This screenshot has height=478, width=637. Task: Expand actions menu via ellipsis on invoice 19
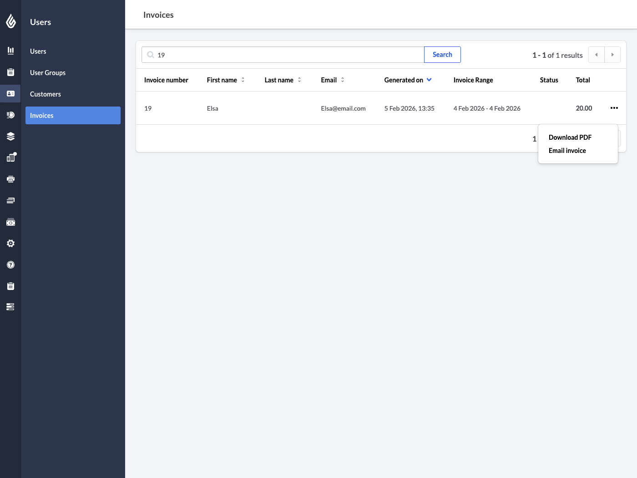(x=614, y=108)
